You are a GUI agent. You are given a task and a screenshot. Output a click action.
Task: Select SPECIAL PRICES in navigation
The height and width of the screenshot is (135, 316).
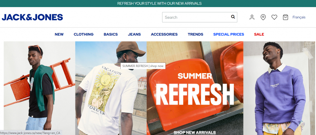229,34
